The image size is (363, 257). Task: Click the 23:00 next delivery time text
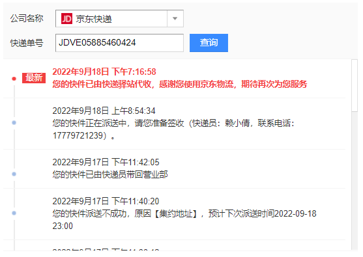pyautogui.click(x=63, y=226)
